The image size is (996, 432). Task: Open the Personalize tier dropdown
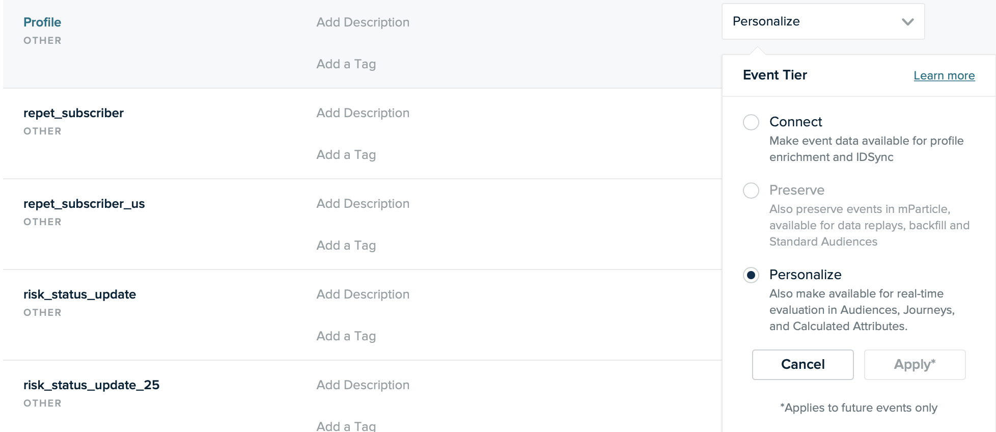coord(823,21)
